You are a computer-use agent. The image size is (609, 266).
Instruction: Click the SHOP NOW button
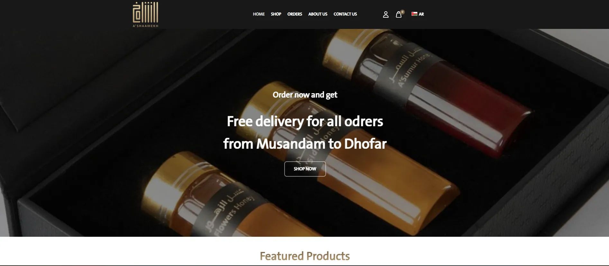click(x=305, y=169)
